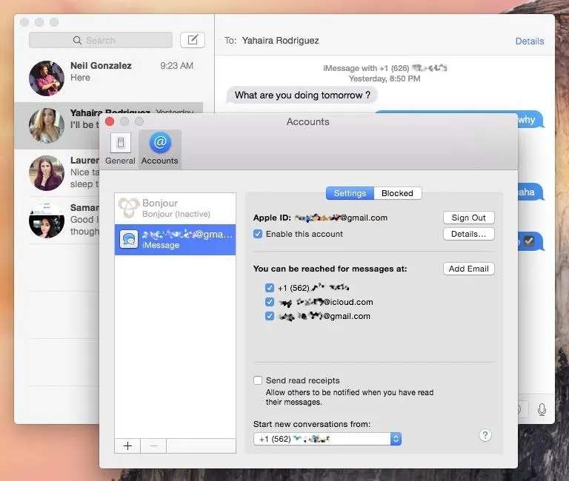Click the microphone dictation icon
The height and width of the screenshot is (481, 569).
542,410
